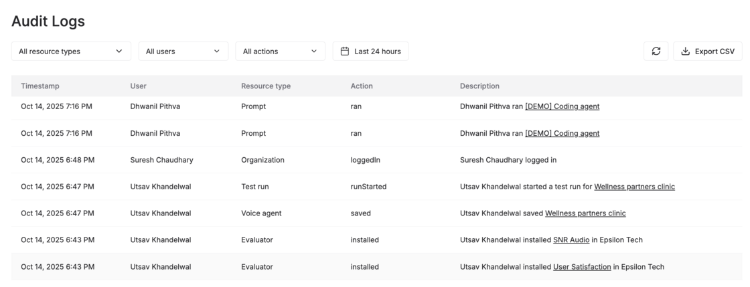Viewport: 750px width, 287px height.
Task: Expand the All users filter dropdown
Action: point(183,52)
